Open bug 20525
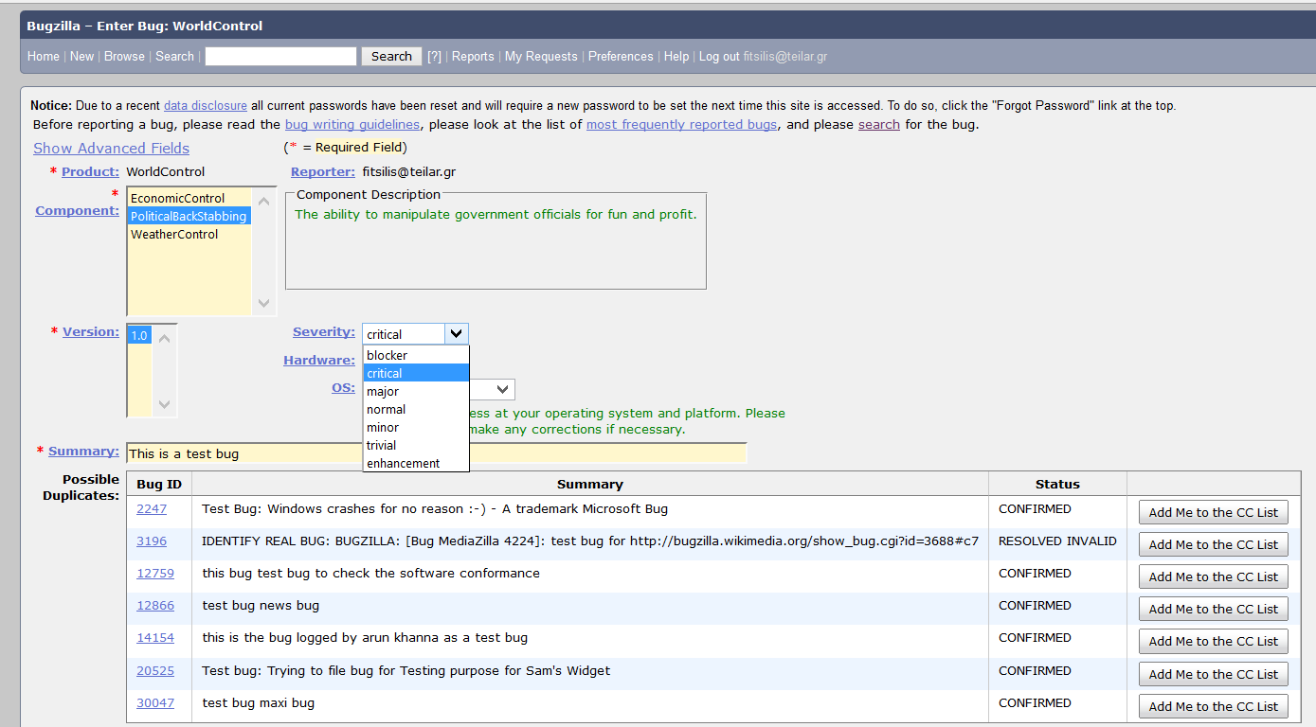The width and height of the screenshot is (1316, 727). tap(155, 671)
